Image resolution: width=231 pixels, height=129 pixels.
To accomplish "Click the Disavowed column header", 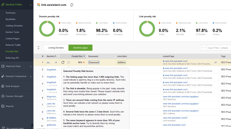I will tap(101, 56).
